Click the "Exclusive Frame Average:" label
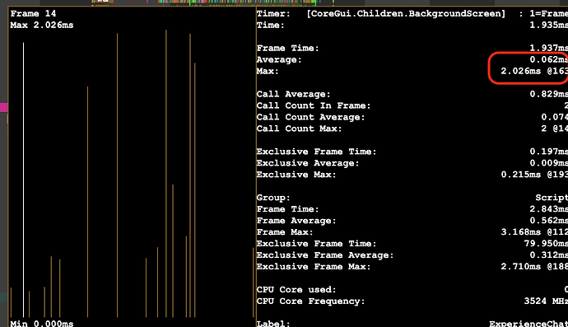 [x=325, y=255]
